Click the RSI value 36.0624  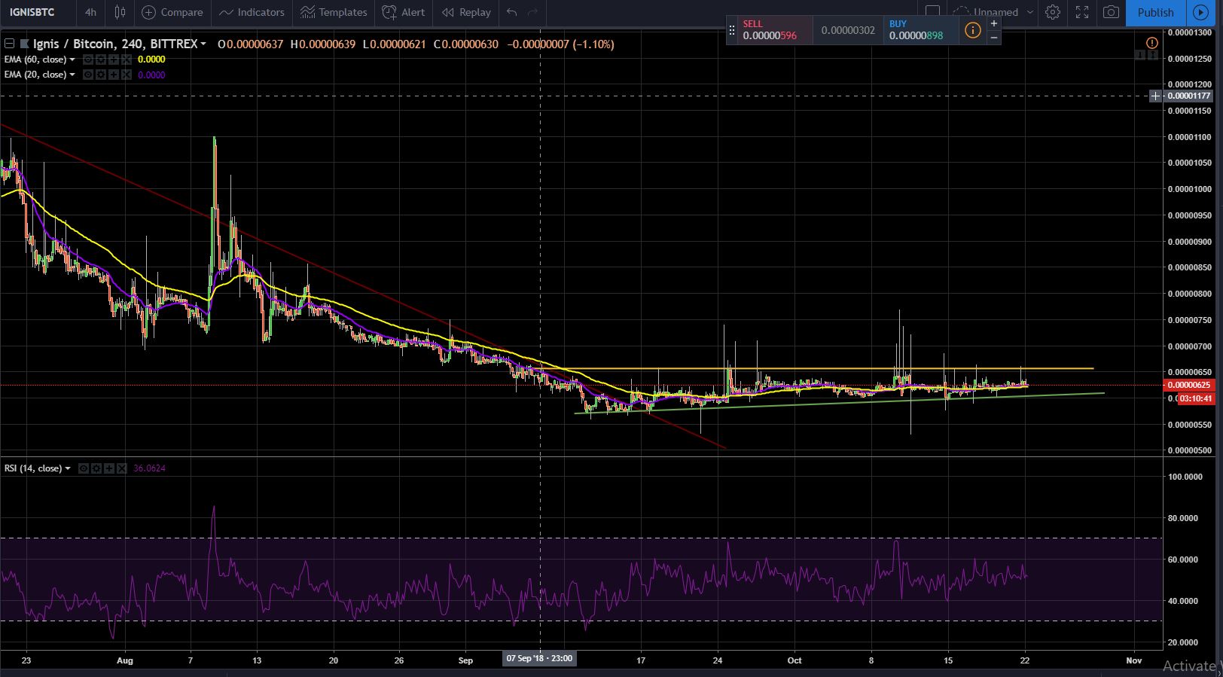pos(149,468)
